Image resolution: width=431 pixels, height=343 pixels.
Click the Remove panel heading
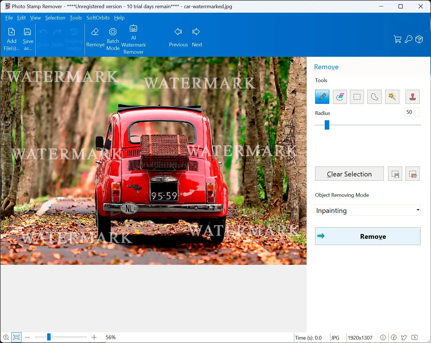pyautogui.click(x=326, y=67)
